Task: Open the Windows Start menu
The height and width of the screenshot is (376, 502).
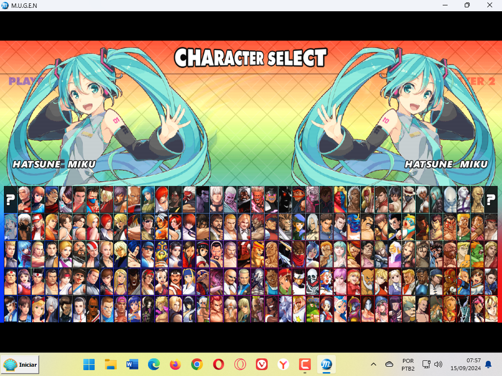Action: 89,364
